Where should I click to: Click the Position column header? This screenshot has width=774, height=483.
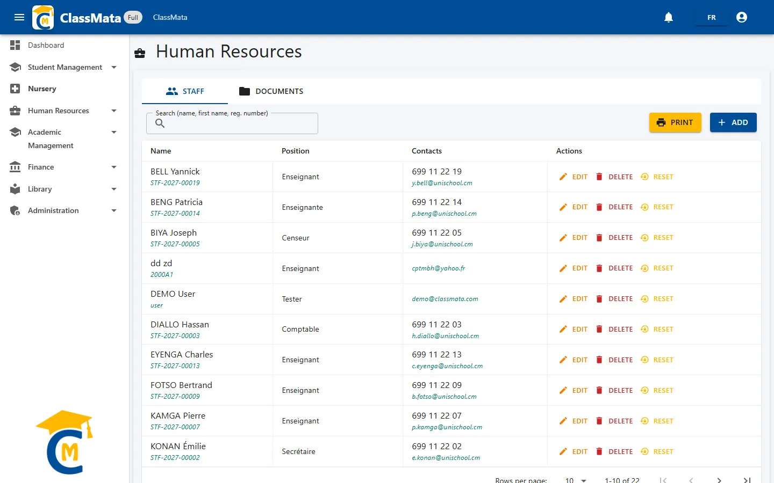coord(296,151)
